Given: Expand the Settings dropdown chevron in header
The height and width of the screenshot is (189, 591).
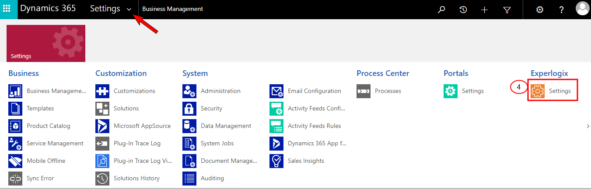Looking at the screenshot, I should tap(129, 10).
